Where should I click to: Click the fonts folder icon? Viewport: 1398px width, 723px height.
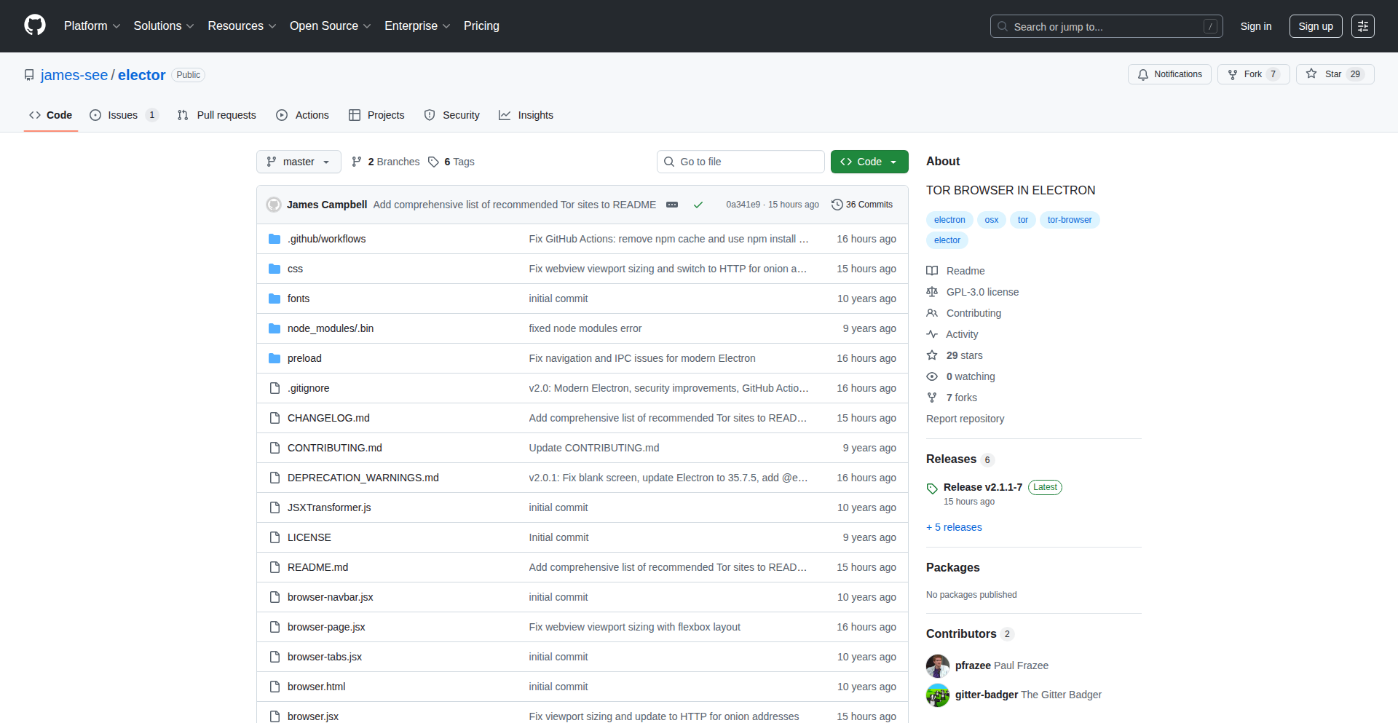click(x=275, y=299)
